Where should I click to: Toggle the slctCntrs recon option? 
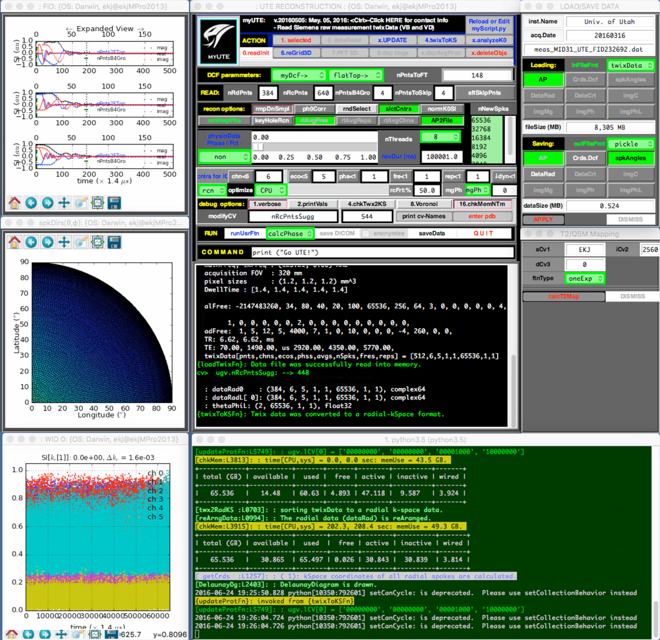coord(398,109)
